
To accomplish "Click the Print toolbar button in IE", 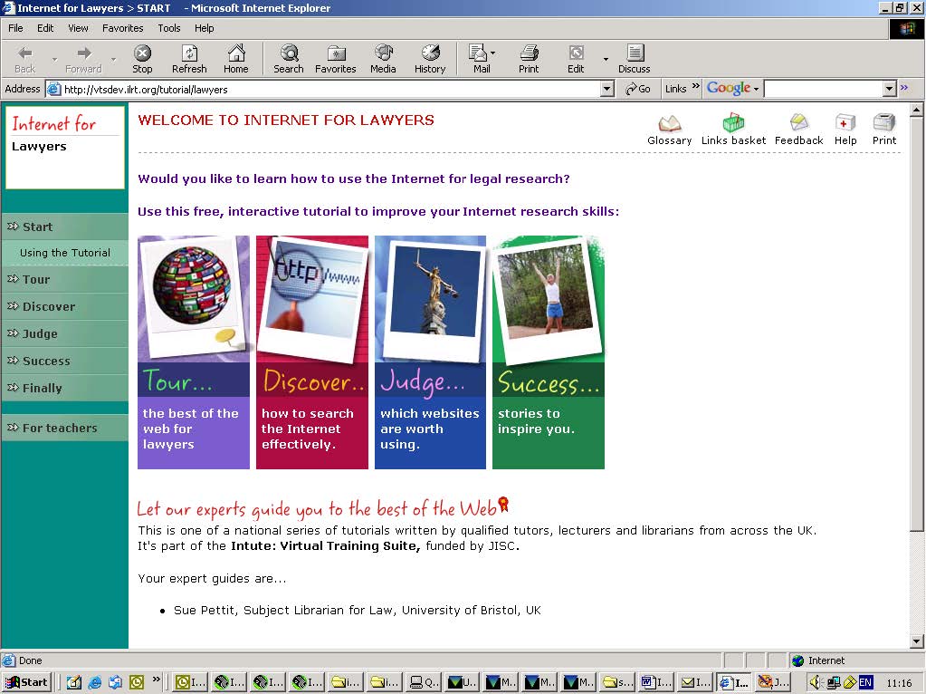I will (529, 59).
